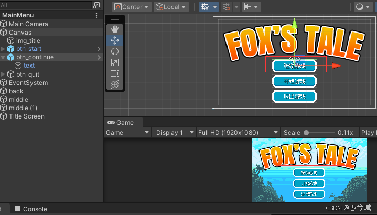
Task: Click the bottom button in Game preview
Action: coord(309,194)
